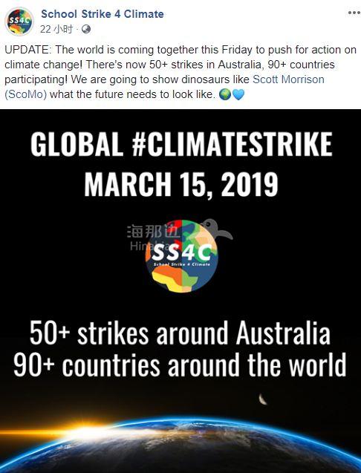Click the UPDATE post text paragraph

[180, 72]
